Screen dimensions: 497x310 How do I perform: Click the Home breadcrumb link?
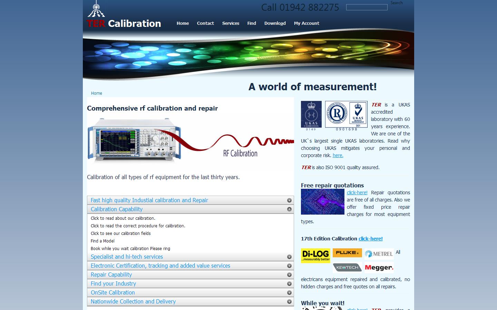pyautogui.click(x=97, y=93)
